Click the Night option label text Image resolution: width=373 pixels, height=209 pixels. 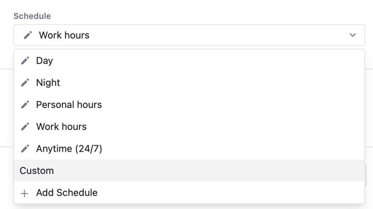pos(48,83)
